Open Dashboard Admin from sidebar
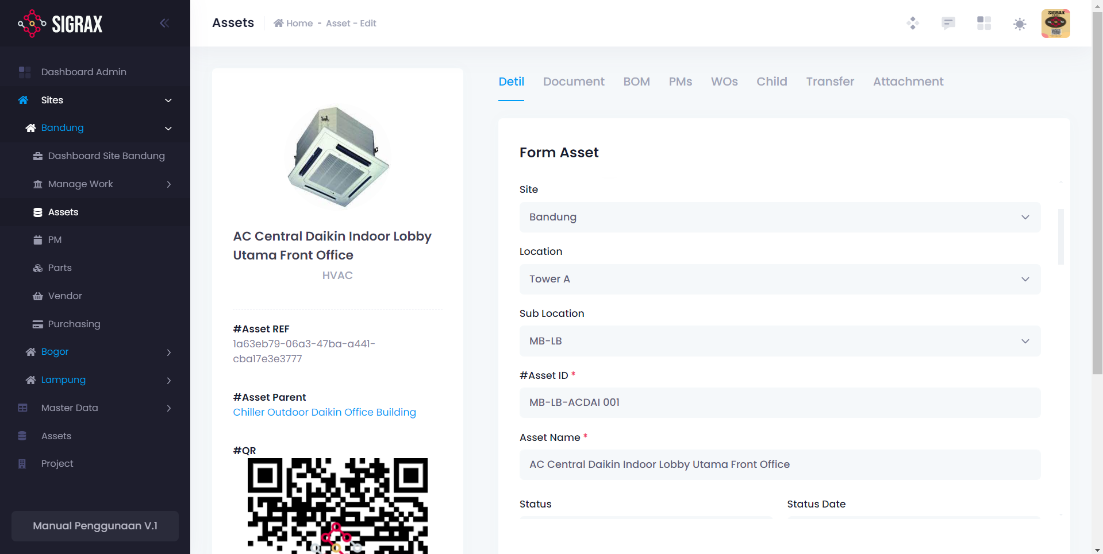Viewport: 1103px width, 554px height. tap(83, 72)
